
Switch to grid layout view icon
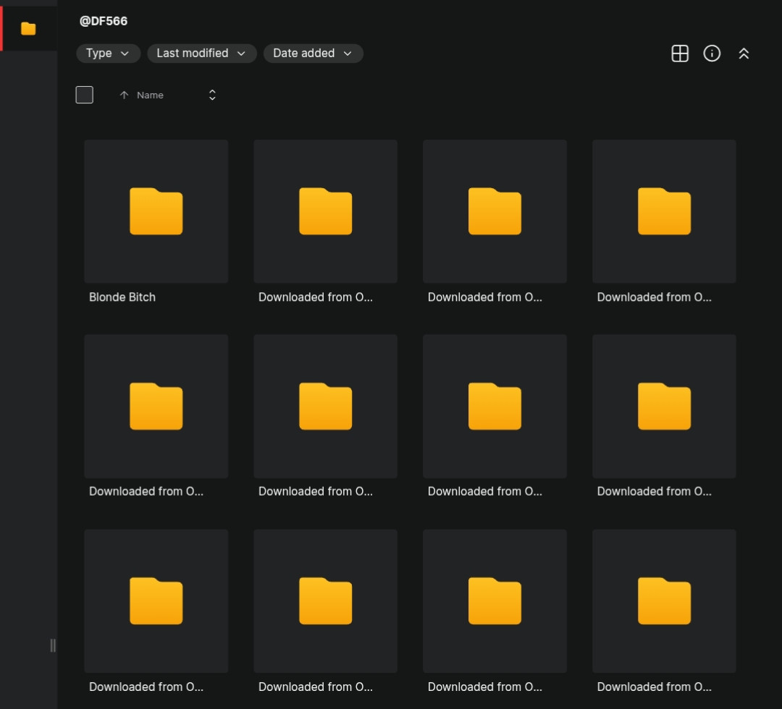[680, 54]
